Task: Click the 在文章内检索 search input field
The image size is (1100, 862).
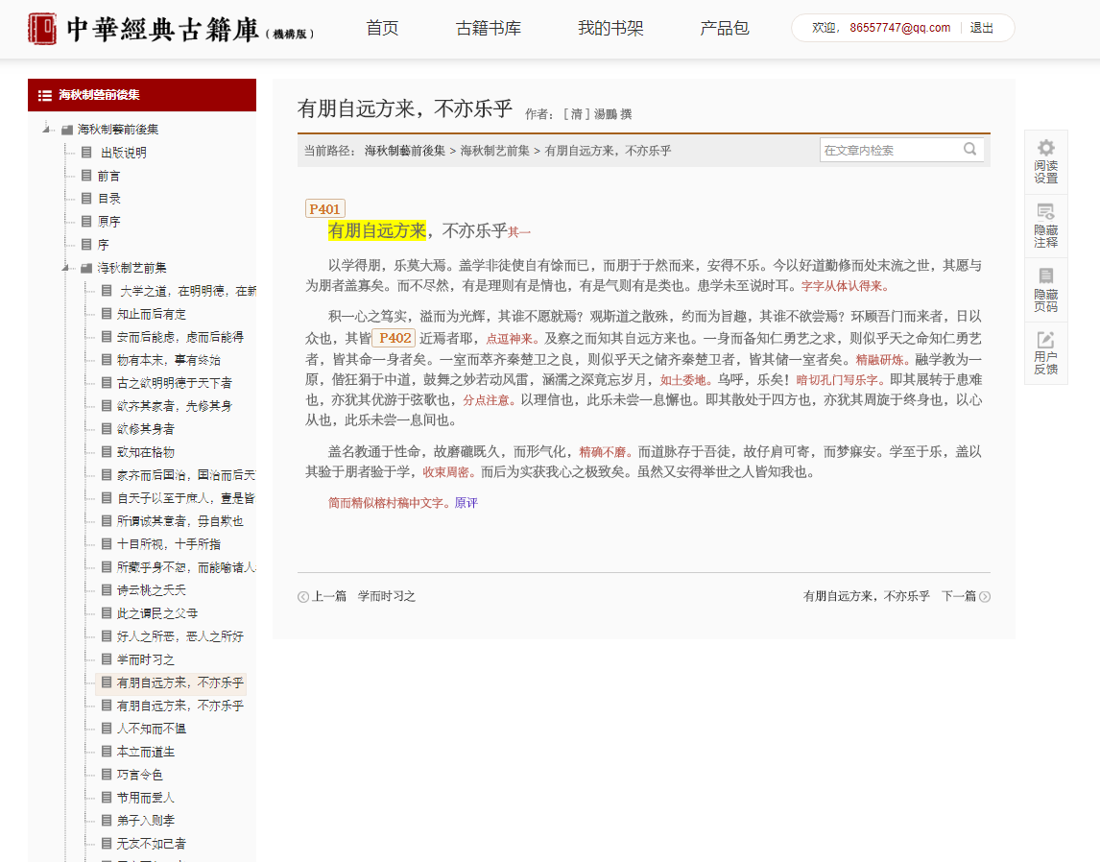Action: click(889, 150)
